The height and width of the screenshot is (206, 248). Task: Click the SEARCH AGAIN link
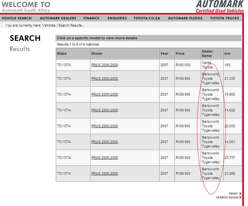pos(227,197)
